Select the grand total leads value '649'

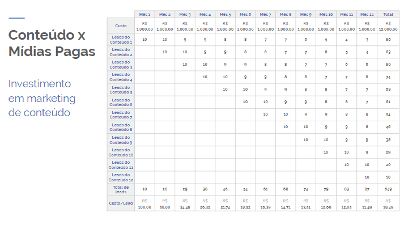(x=388, y=189)
